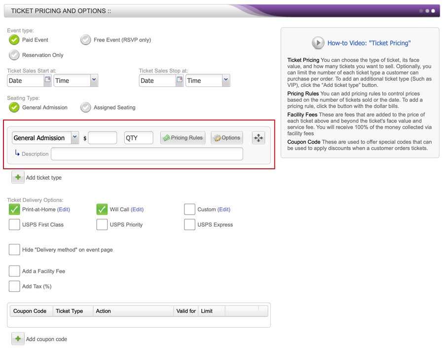This screenshot has height=349, width=444.
Task: Select the Free Event (RSVP only) option
Action: (86, 39)
